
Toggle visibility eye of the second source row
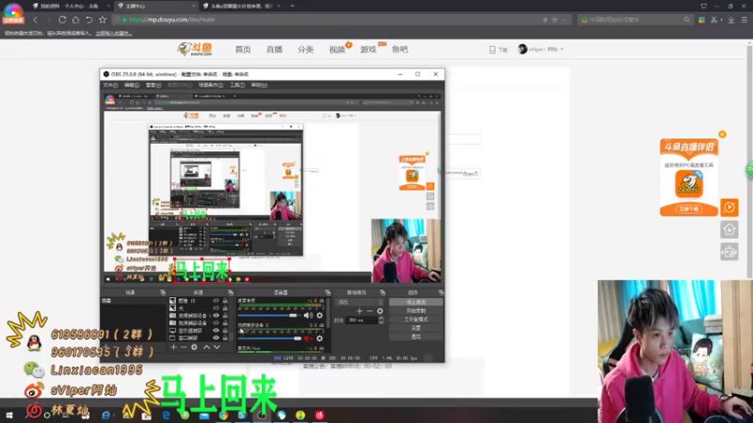(x=216, y=308)
